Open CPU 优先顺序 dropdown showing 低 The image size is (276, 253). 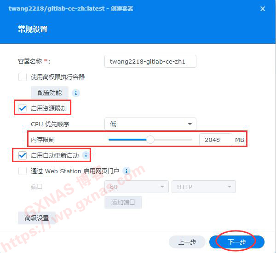150,124
